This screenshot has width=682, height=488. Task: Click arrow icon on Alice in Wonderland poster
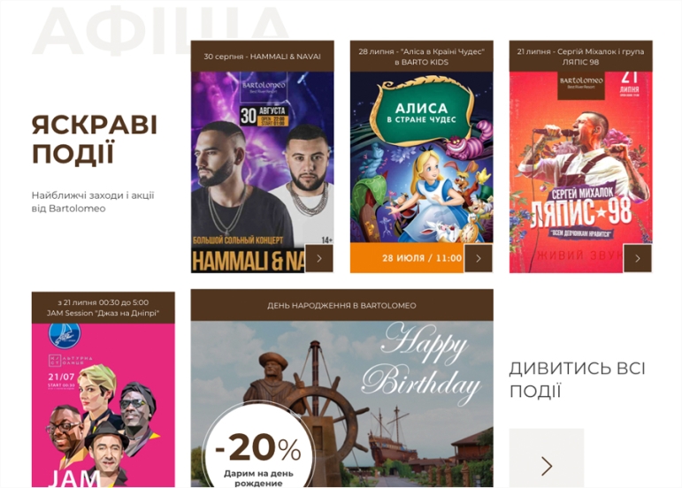point(479,258)
